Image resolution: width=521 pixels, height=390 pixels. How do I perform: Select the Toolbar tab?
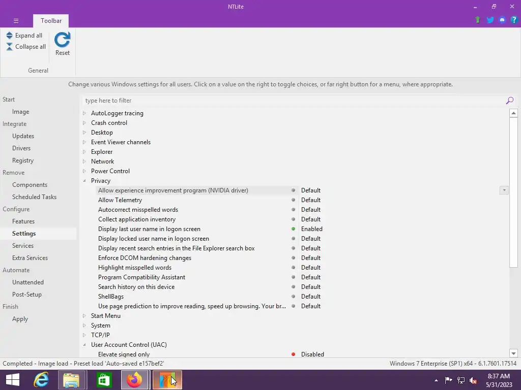tap(51, 20)
